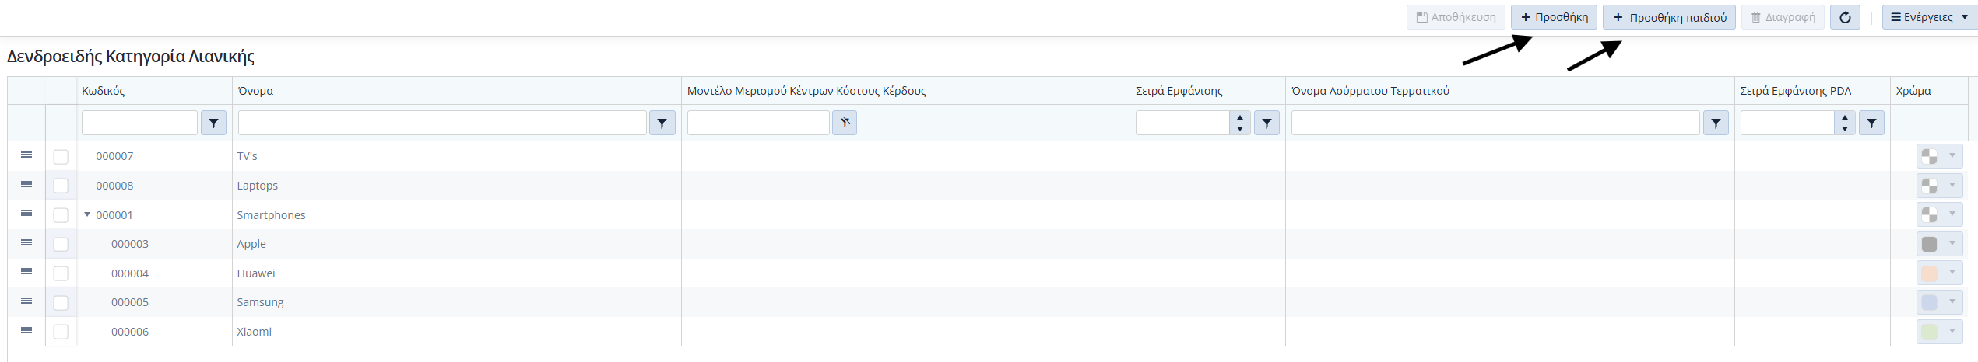Collapse the 000001 Smartphones tree node
The height and width of the screenshot is (362, 1978).
87,214
